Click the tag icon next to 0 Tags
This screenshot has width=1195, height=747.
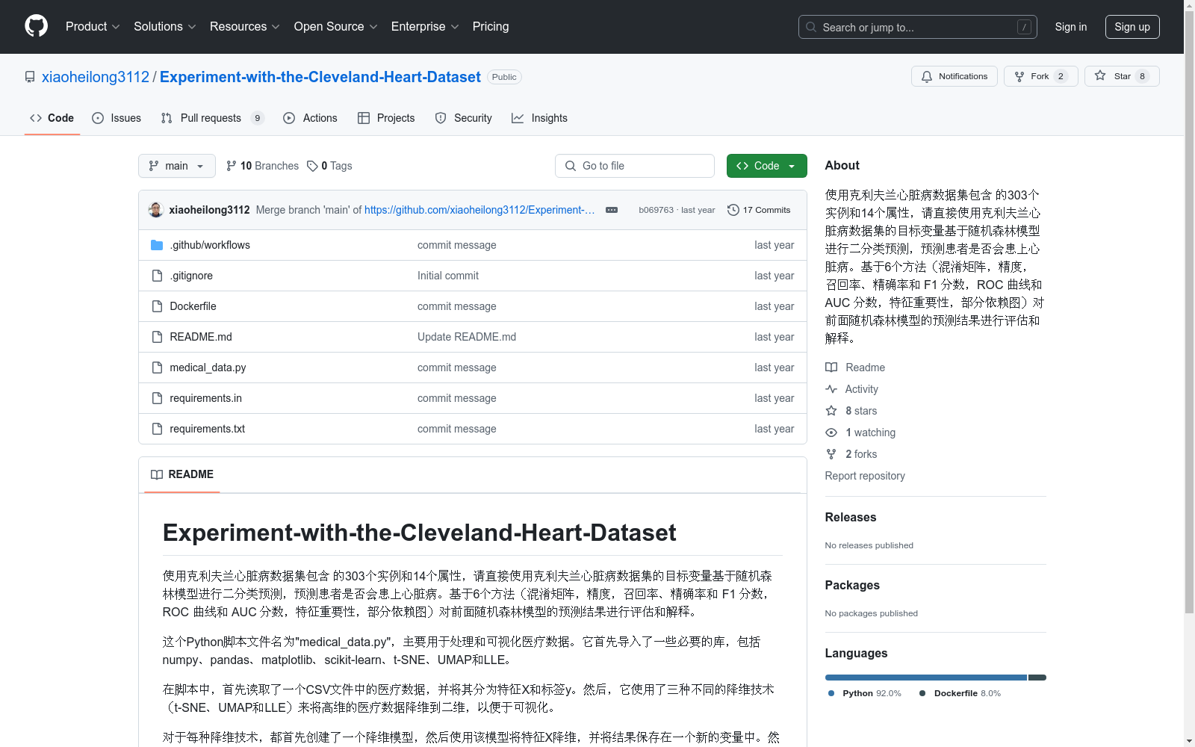[x=312, y=166]
